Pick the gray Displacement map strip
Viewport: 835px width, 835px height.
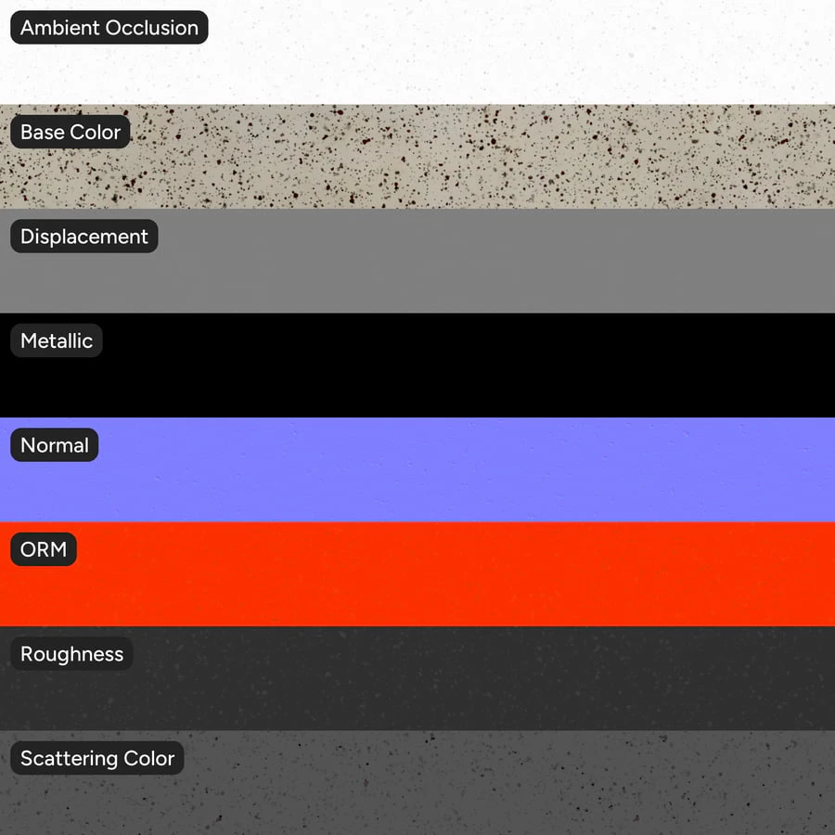pyautogui.click(x=417, y=261)
